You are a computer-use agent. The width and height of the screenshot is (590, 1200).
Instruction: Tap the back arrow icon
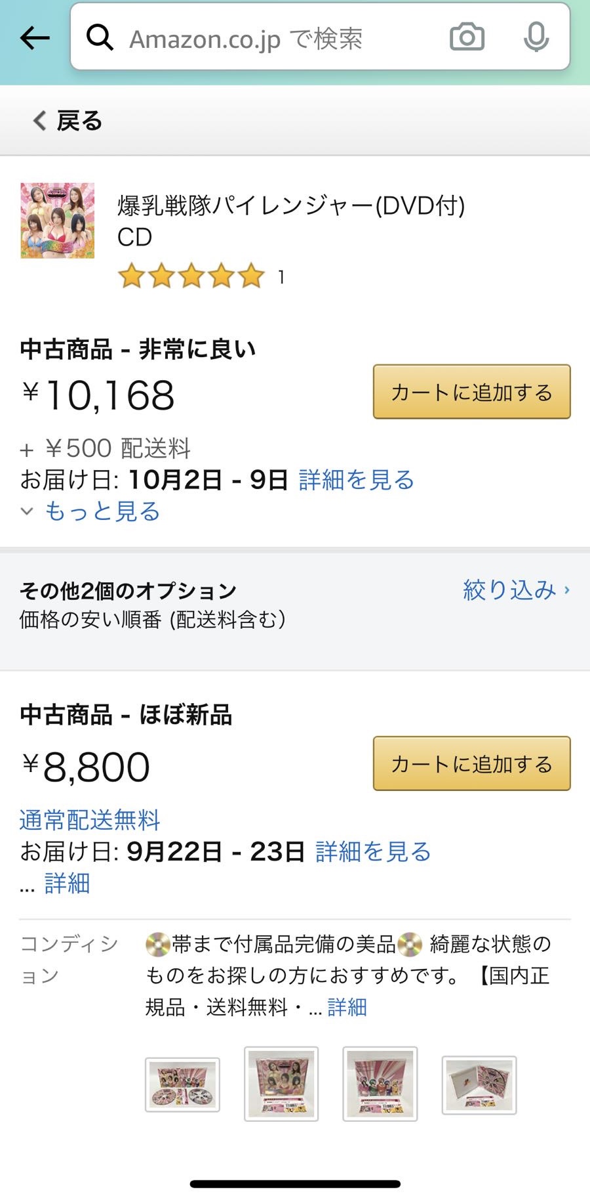[x=35, y=38]
